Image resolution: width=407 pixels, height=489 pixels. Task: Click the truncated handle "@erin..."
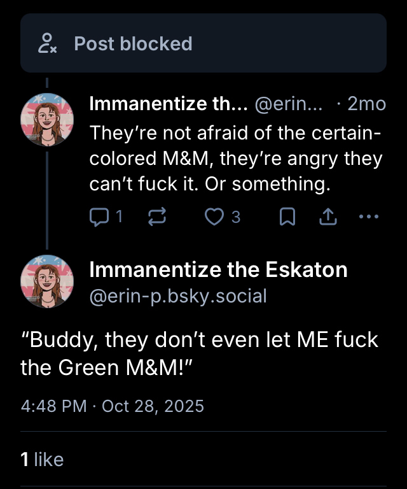pos(288,104)
